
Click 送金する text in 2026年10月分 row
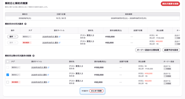tap(167, 73)
